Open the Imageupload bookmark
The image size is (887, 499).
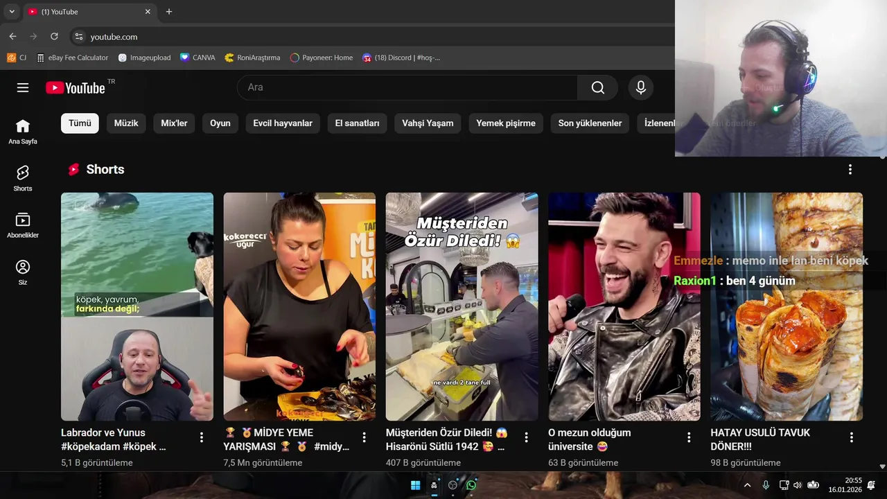coord(144,58)
